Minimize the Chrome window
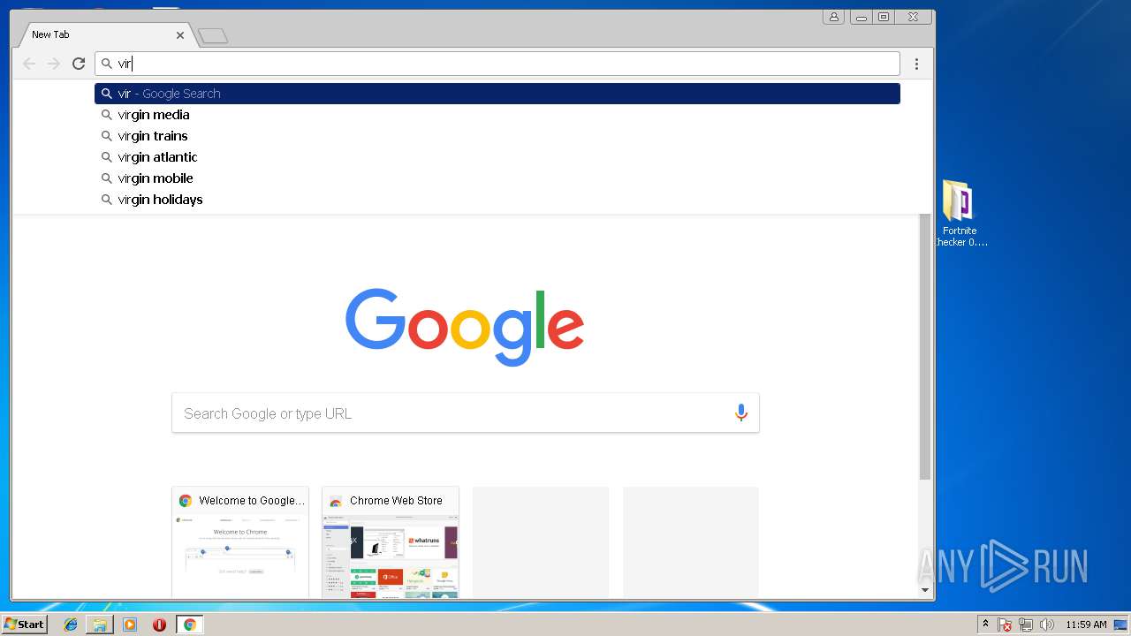The image size is (1131, 636). (861, 17)
